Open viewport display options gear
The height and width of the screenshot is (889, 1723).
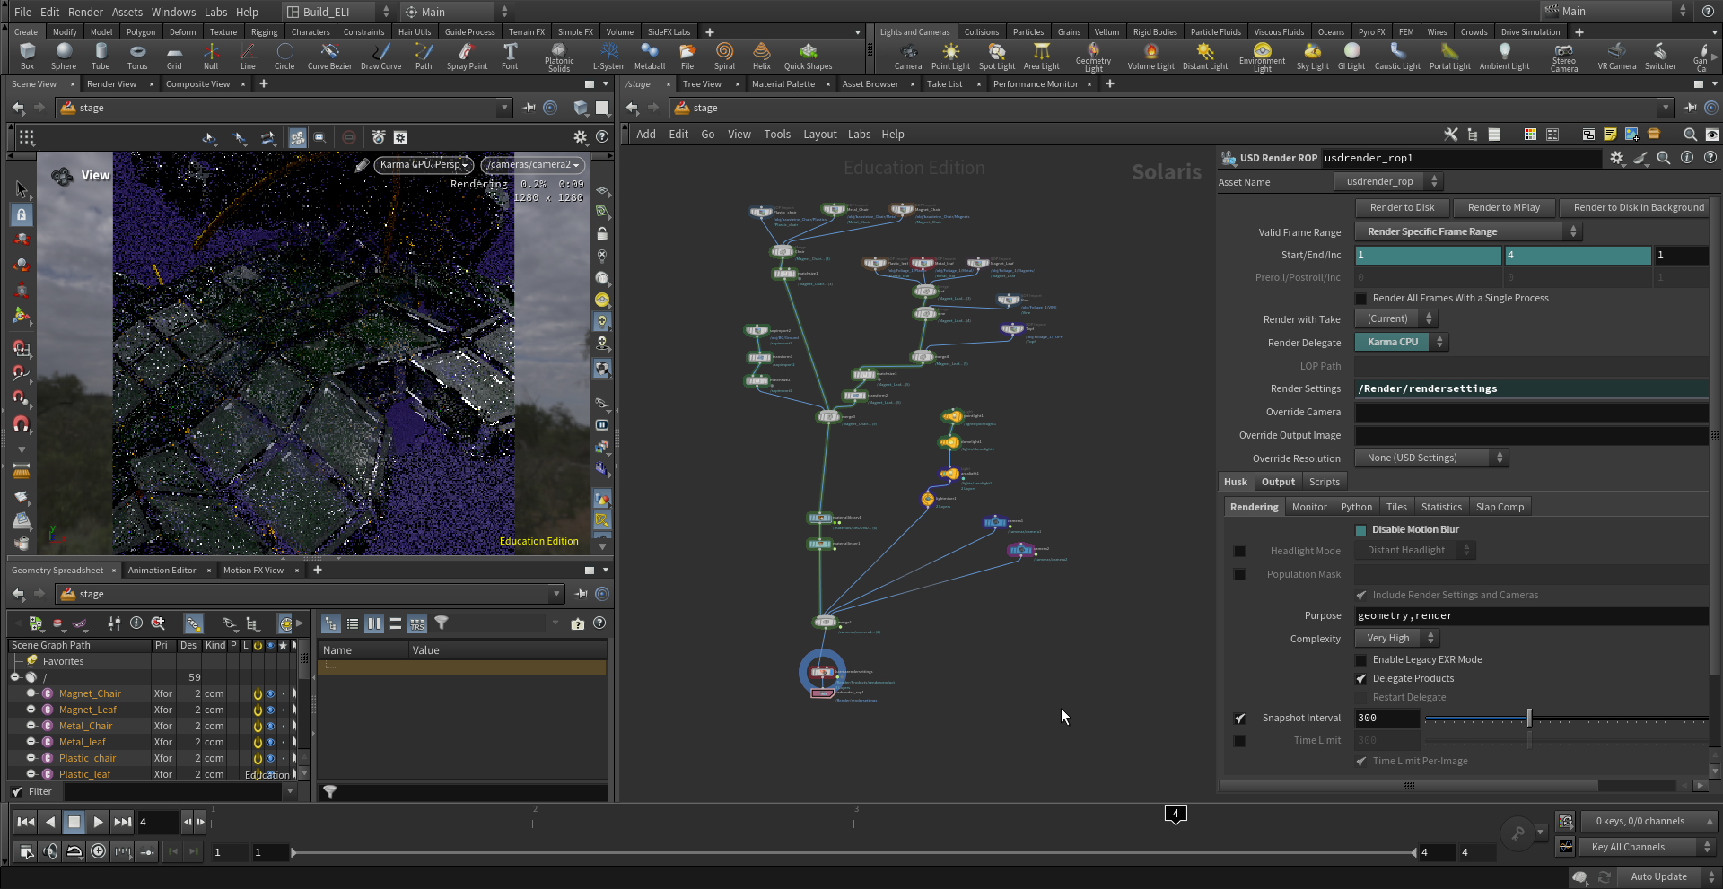581,137
